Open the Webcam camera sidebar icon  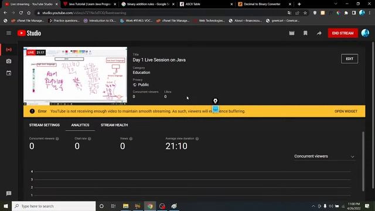[x=9, y=61]
